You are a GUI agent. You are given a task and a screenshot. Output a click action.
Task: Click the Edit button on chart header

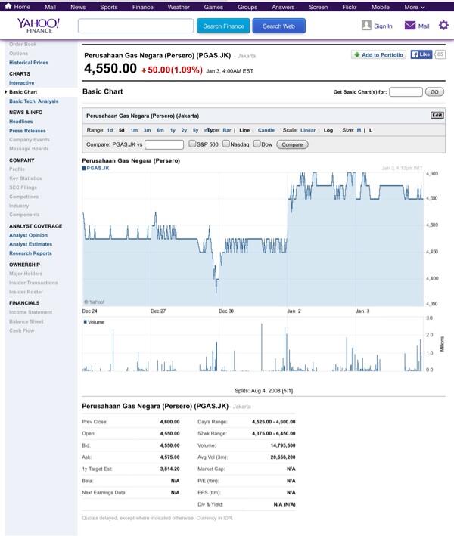tap(437, 115)
